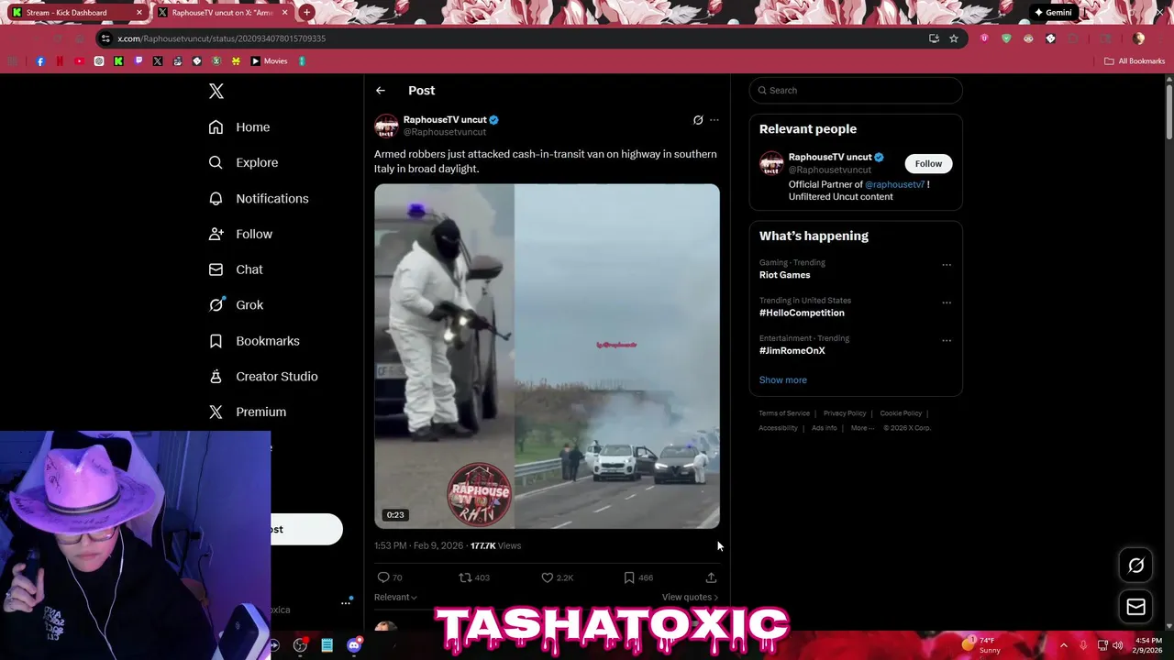Open RaphouseTV uncut post author name
The image size is (1174, 660).
coord(445,120)
